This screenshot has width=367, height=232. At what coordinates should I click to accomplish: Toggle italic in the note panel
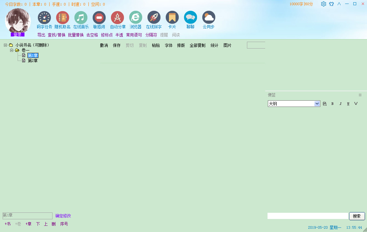[x=340, y=104]
